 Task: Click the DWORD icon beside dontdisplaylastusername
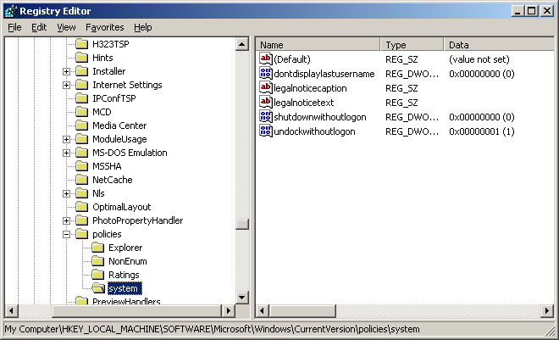click(266, 74)
